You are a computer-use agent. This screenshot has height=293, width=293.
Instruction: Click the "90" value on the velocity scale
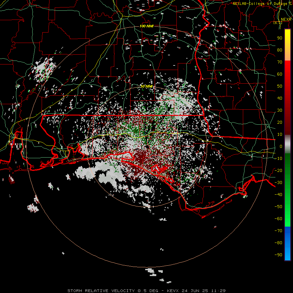(280, 38)
